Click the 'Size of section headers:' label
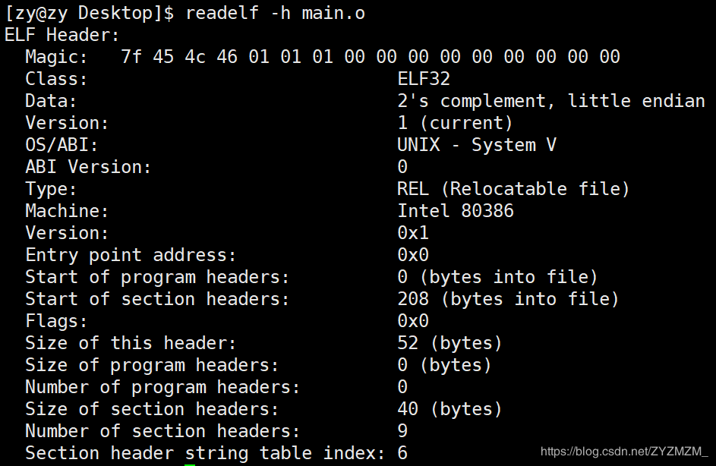 pyautogui.click(x=152, y=409)
